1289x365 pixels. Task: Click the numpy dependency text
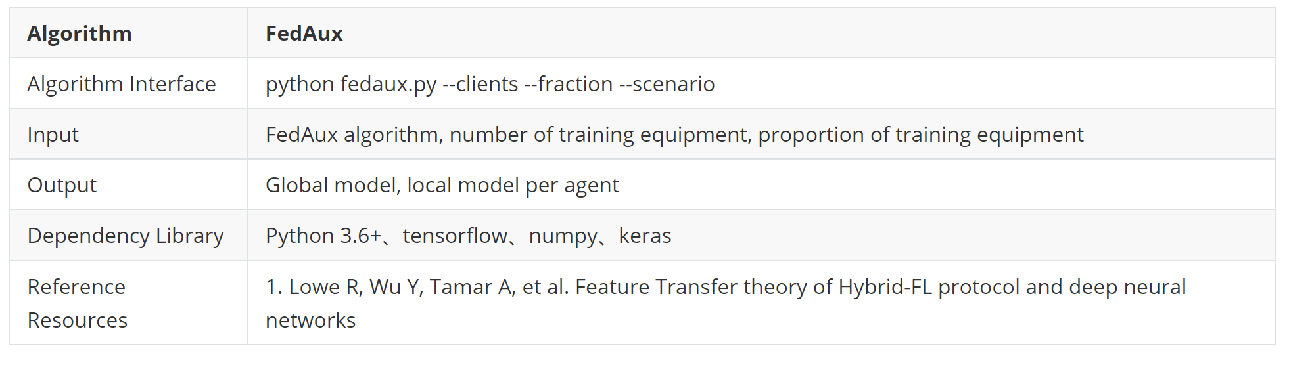(563, 236)
